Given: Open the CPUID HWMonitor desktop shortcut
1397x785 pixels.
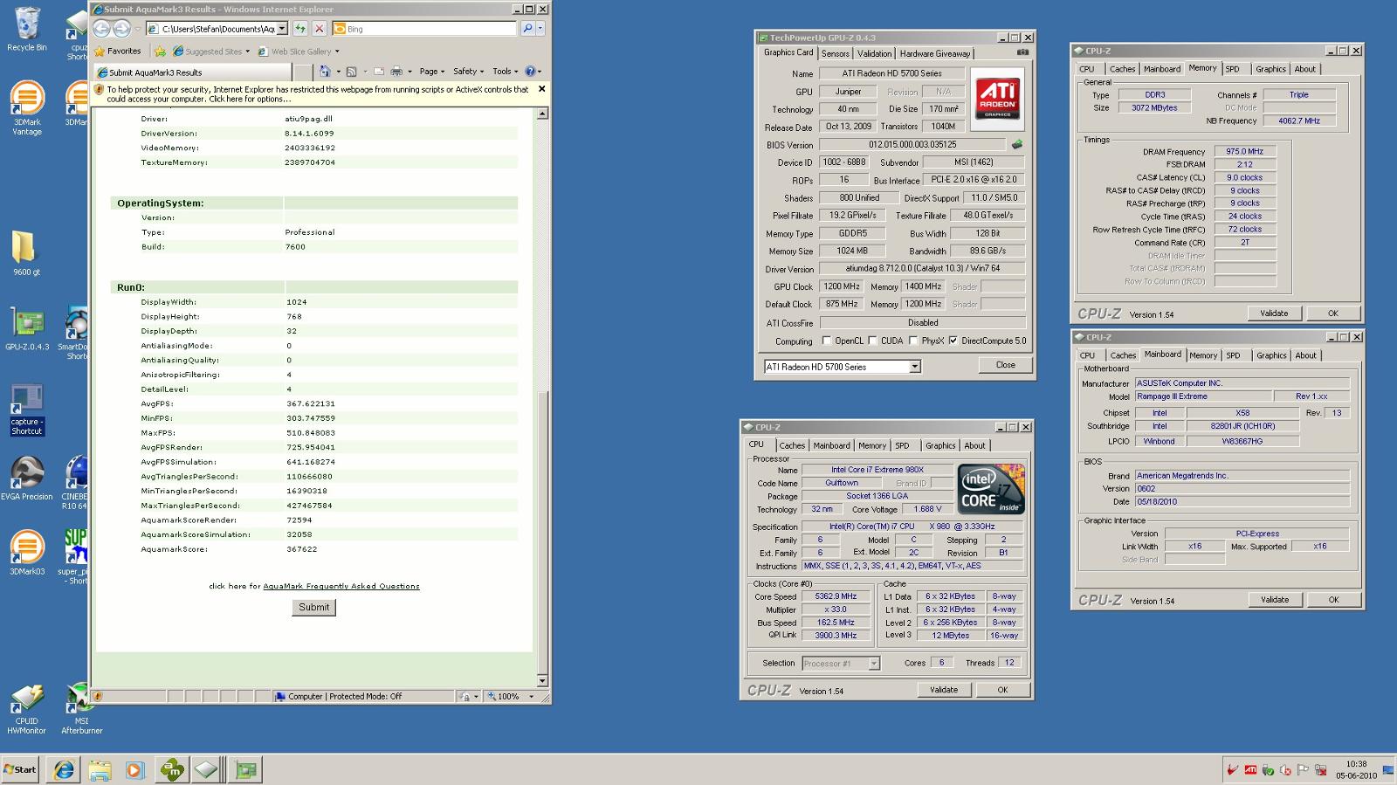Looking at the screenshot, I should click(27, 710).
